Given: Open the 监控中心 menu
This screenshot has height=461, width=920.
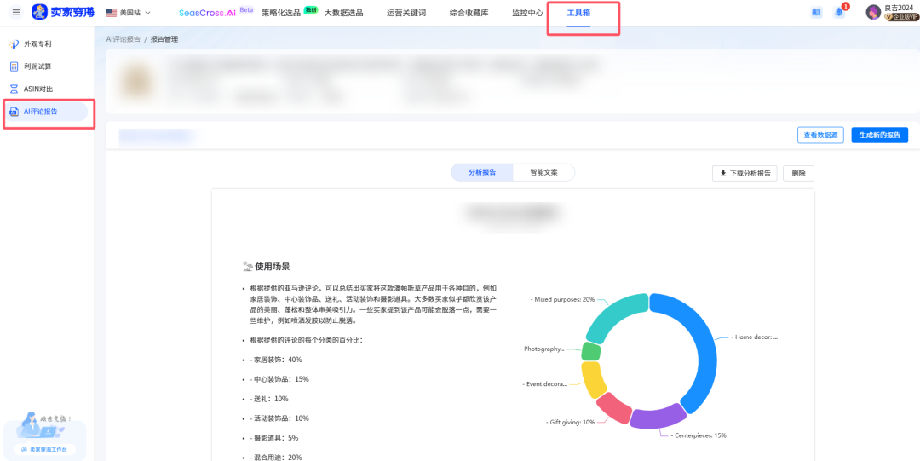Looking at the screenshot, I should (x=527, y=13).
